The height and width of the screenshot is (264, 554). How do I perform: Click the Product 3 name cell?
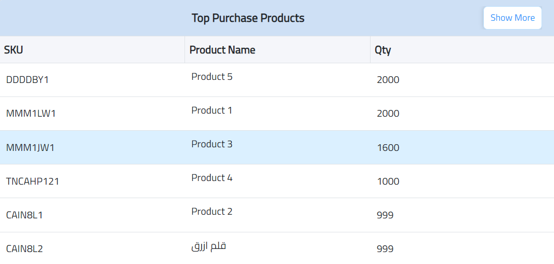point(212,144)
